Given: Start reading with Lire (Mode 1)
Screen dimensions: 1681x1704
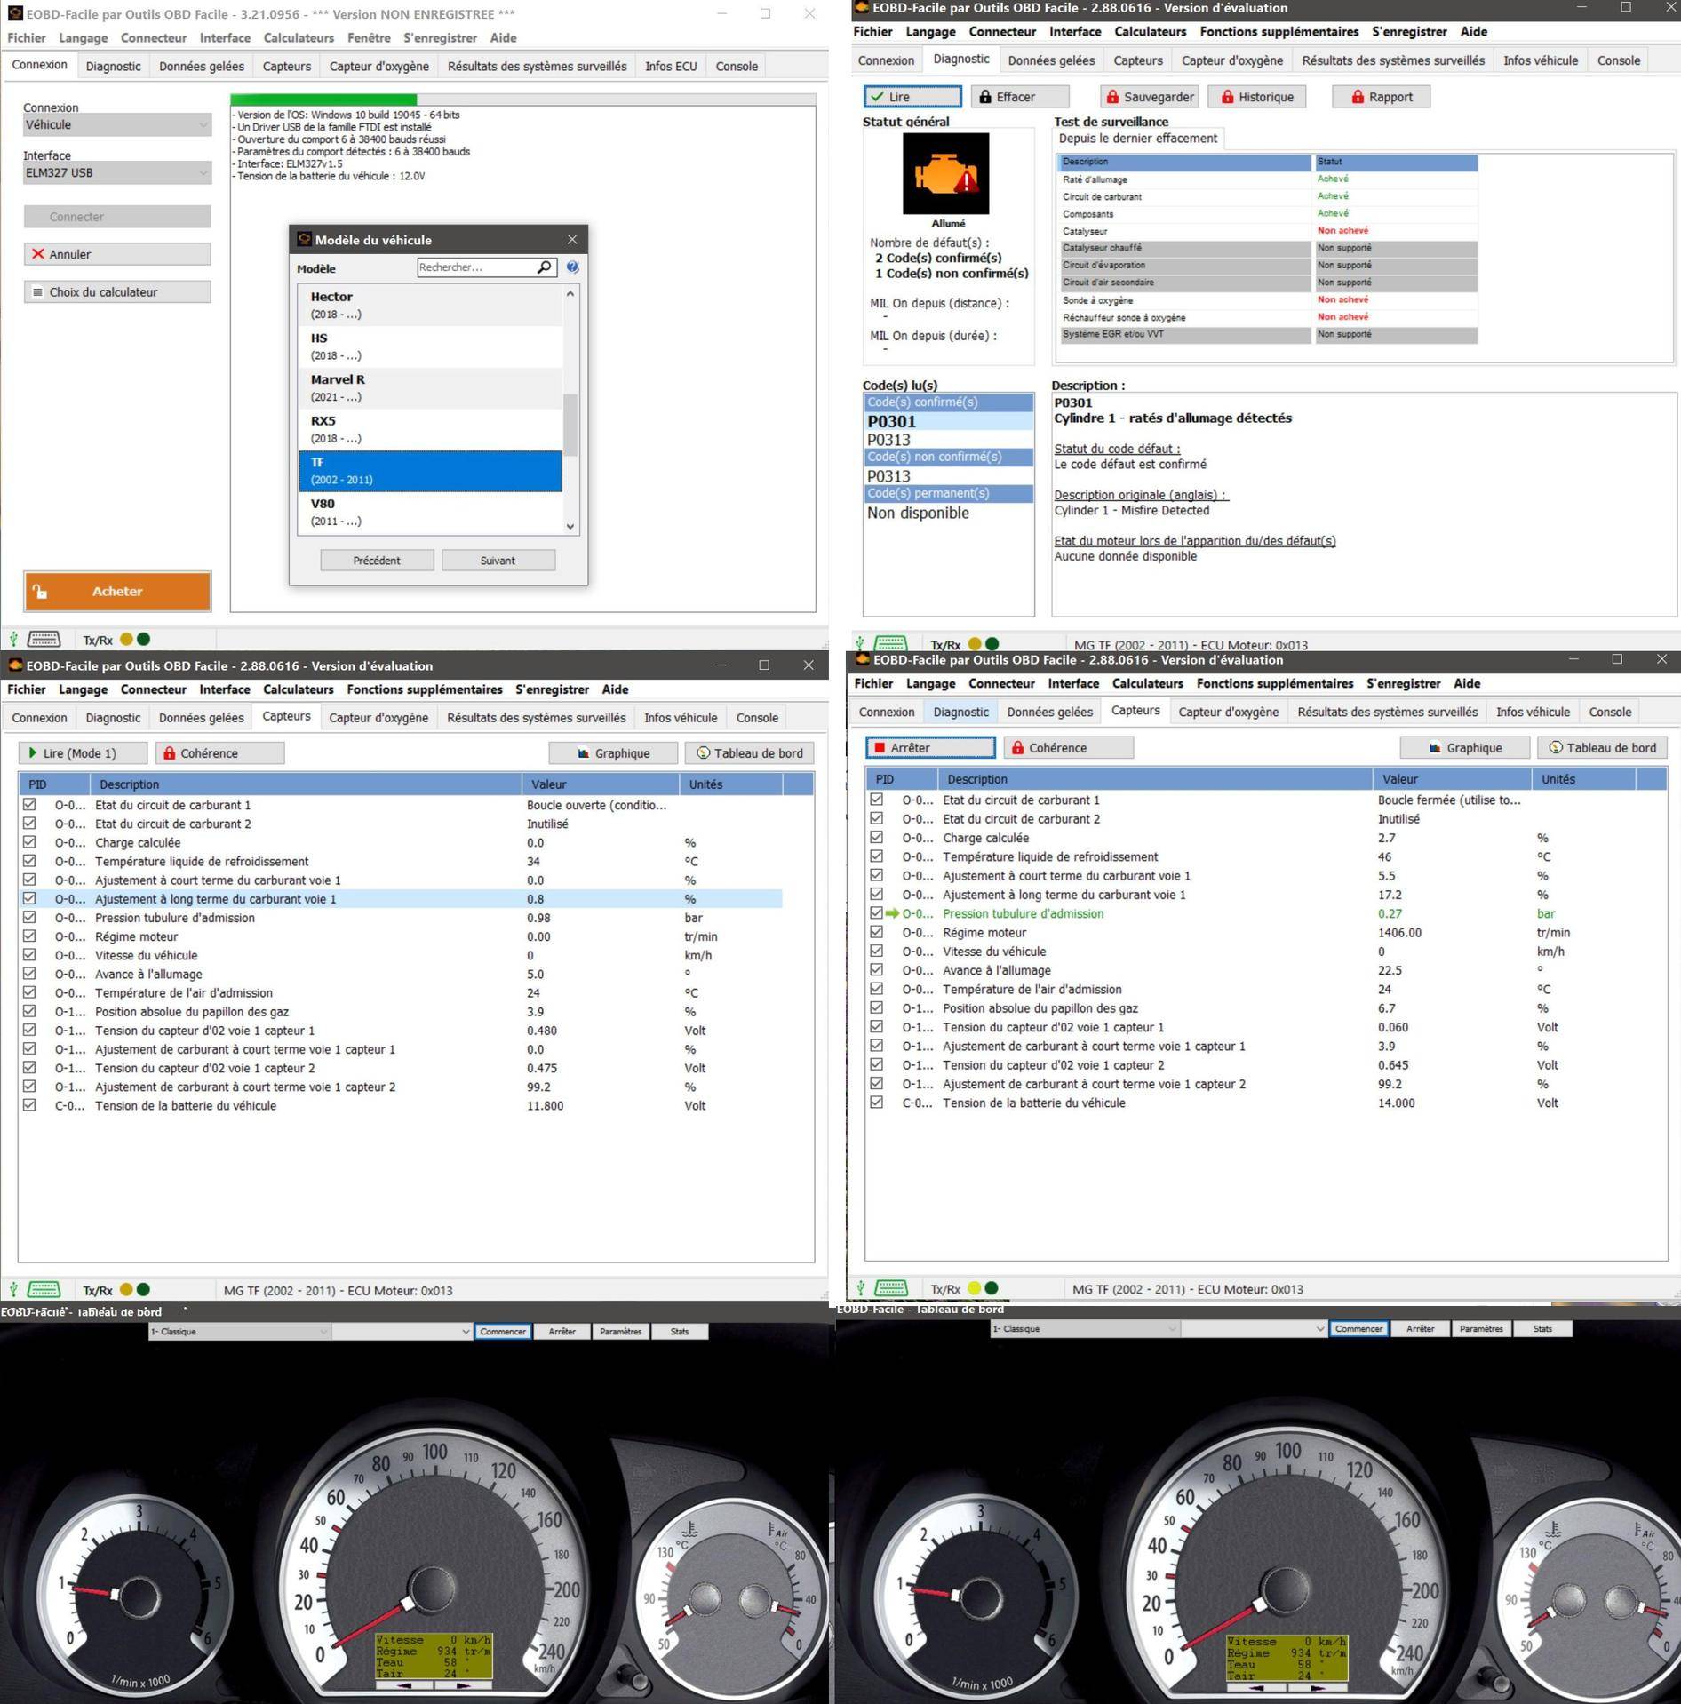Looking at the screenshot, I should [82, 753].
